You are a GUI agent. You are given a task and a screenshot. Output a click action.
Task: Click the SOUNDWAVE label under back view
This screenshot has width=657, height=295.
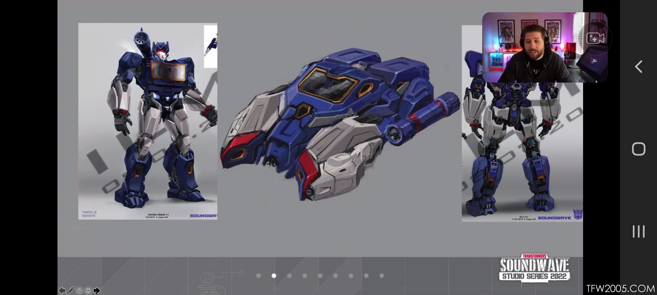[x=554, y=218]
